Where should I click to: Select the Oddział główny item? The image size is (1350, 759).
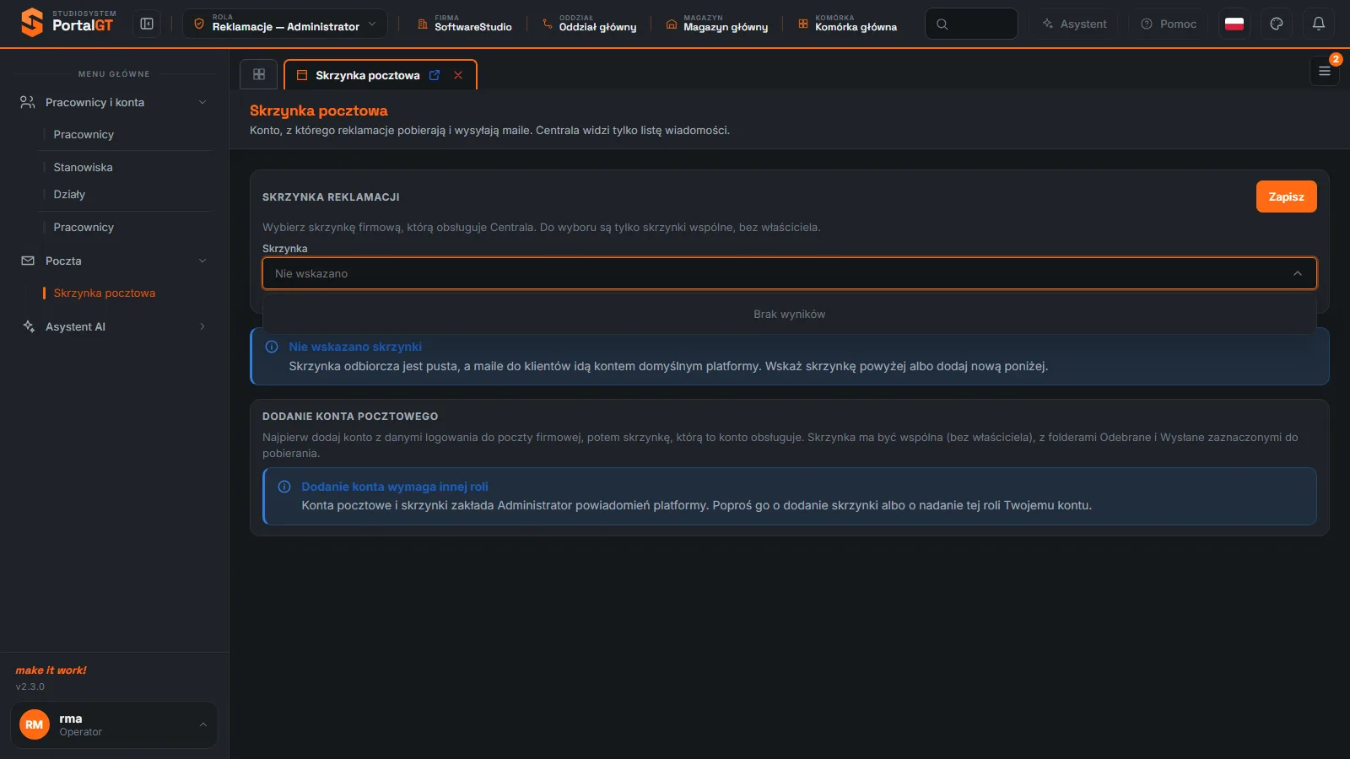point(589,24)
